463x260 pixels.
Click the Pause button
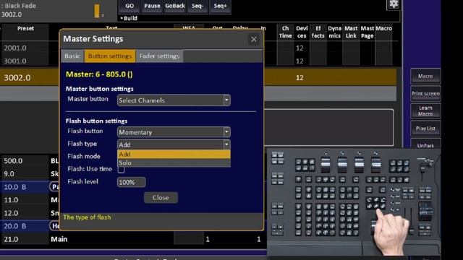coord(152,6)
